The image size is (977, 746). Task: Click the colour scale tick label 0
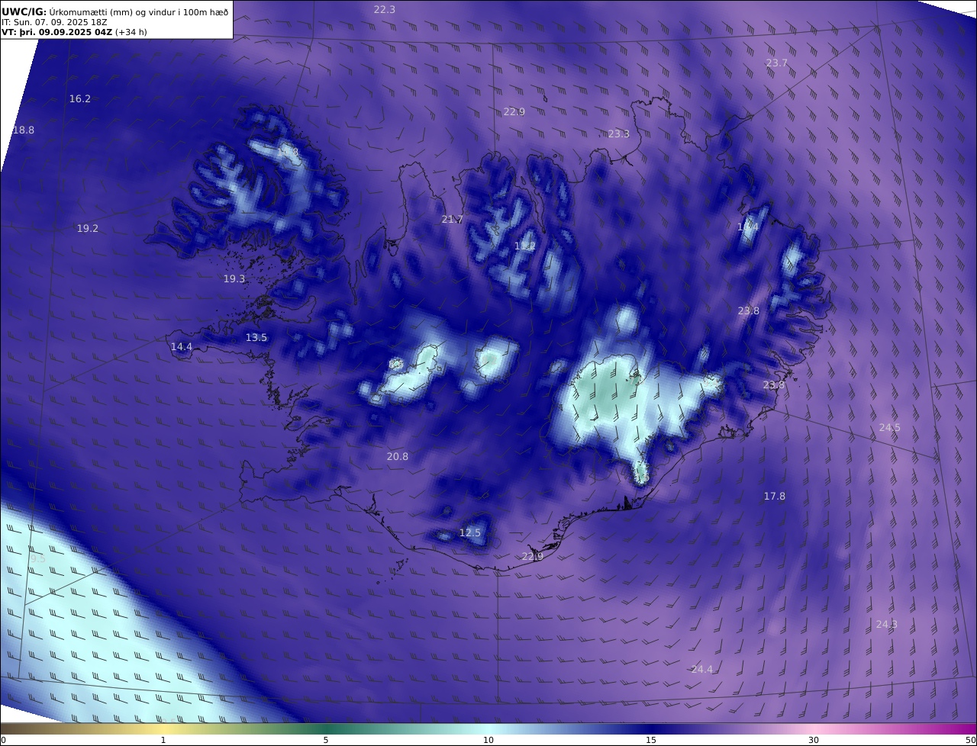tap(4, 740)
